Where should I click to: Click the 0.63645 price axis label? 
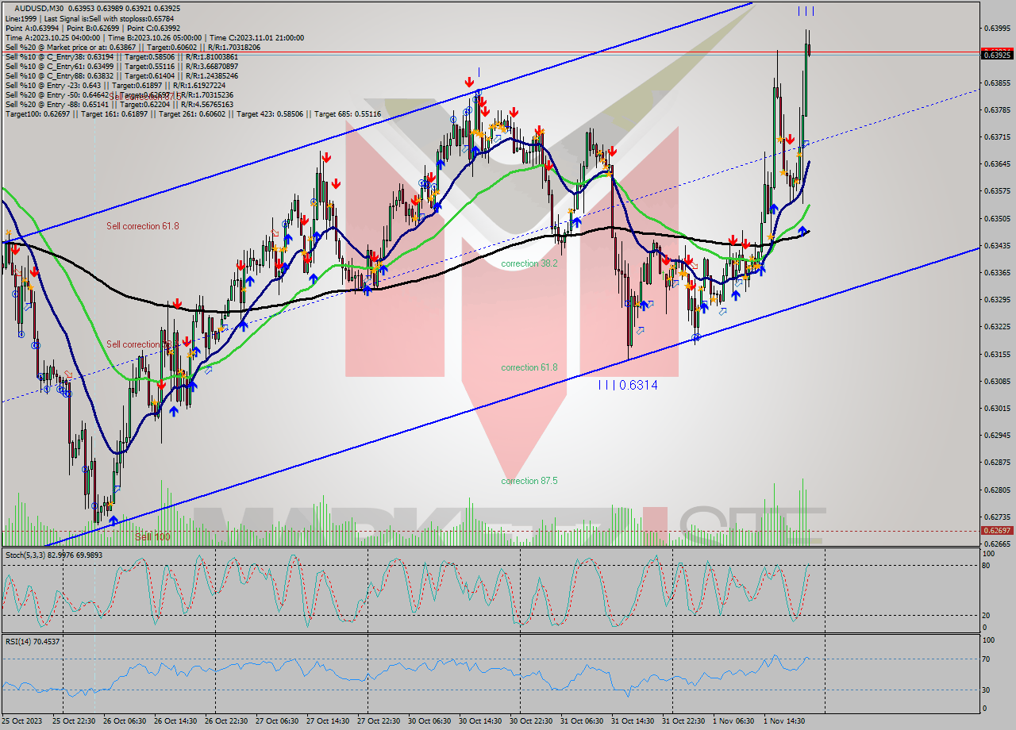pyautogui.click(x=997, y=164)
